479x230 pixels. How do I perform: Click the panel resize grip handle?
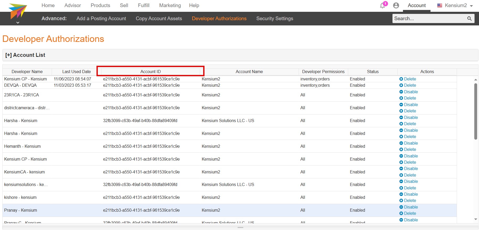[x=240, y=227]
